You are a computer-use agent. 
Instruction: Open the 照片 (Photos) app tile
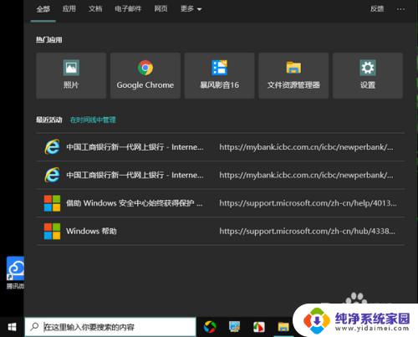(x=71, y=75)
